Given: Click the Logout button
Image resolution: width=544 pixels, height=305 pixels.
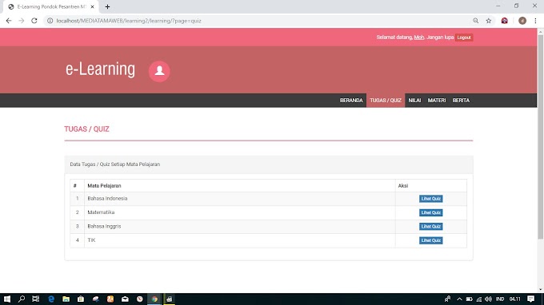Looking at the screenshot, I should coord(464,38).
